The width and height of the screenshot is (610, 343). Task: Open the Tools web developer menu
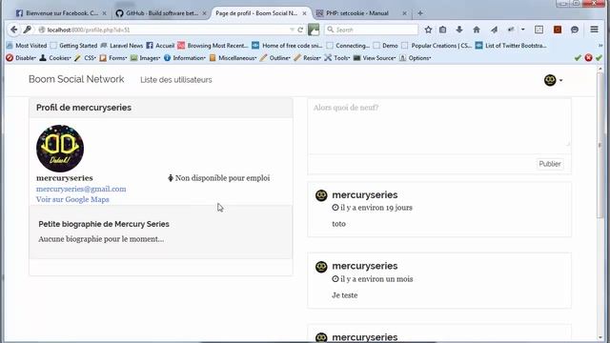(x=337, y=58)
